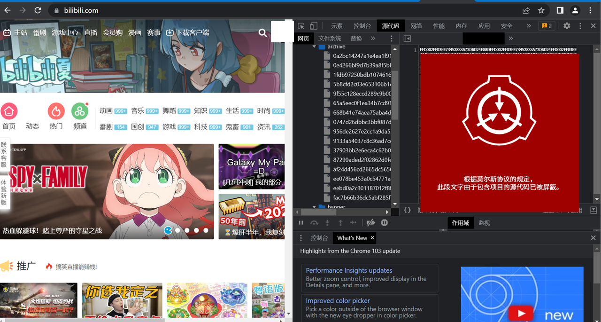Open the DevTools customize three-dot menu
Viewport: 601px width, 322px height.
(x=580, y=26)
